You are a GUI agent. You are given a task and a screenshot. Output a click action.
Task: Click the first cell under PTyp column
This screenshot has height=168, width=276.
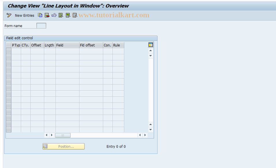[16, 51]
